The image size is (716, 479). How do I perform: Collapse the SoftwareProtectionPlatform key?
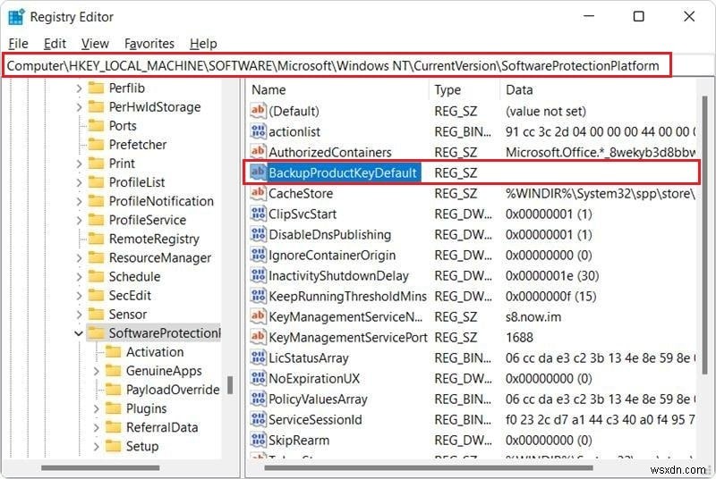[x=79, y=333]
